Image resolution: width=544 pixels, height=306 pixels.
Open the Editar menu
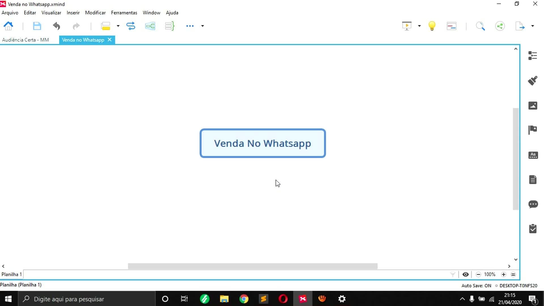pyautogui.click(x=30, y=13)
